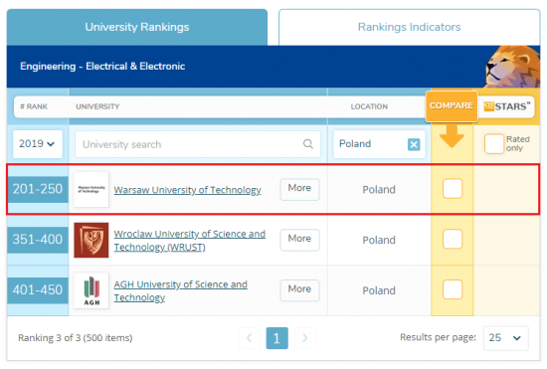Click the AGH University logo
Screen dimensions: 547x369
click(x=91, y=290)
